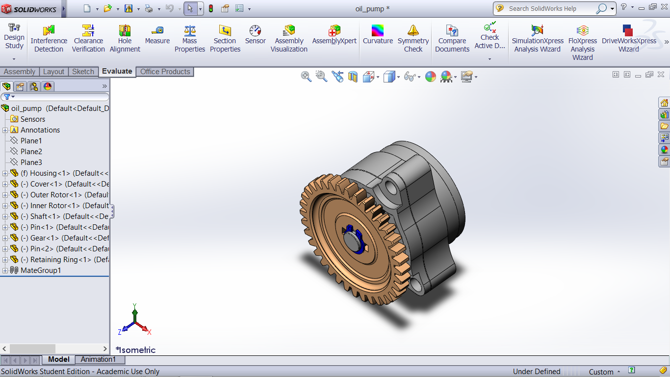670x377 pixels.
Task: Select the Sensors tree item
Action: point(33,119)
